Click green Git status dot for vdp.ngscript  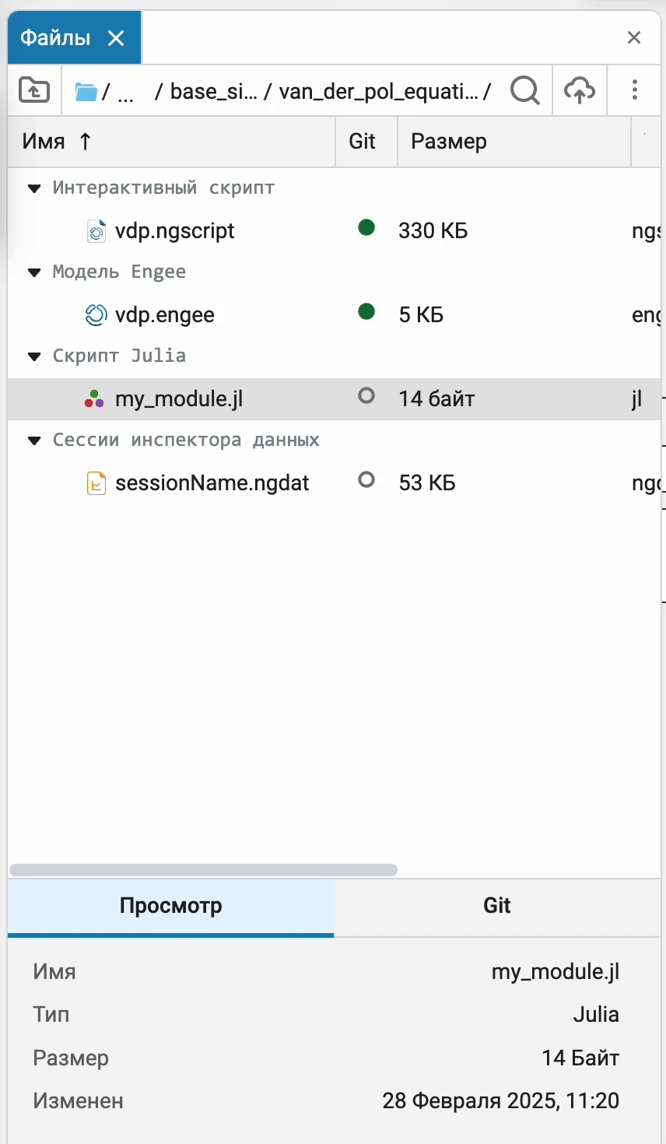point(366,227)
